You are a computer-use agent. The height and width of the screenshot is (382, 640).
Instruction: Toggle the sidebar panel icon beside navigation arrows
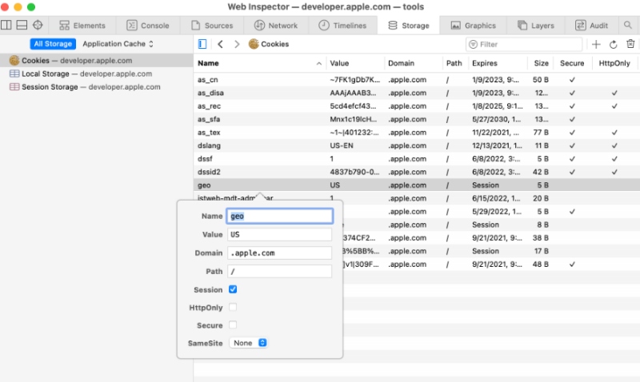(202, 45)
